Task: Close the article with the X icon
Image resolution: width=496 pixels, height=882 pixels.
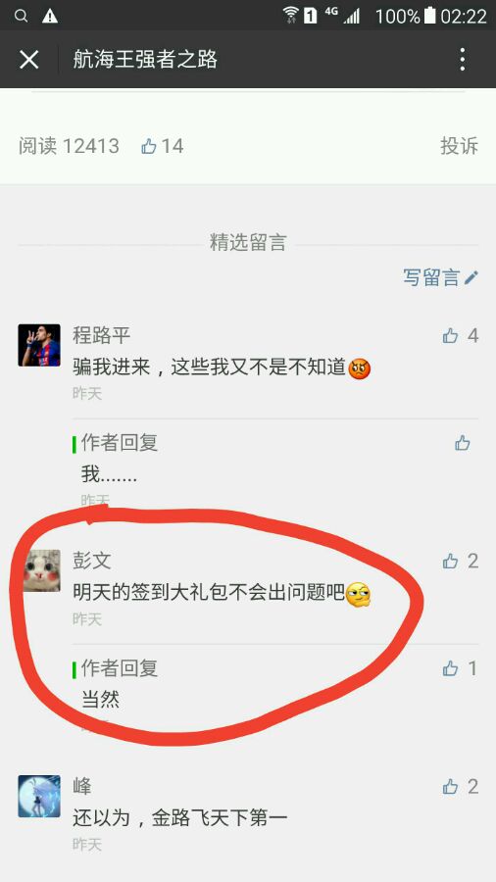Action: [x=28, y=59]
